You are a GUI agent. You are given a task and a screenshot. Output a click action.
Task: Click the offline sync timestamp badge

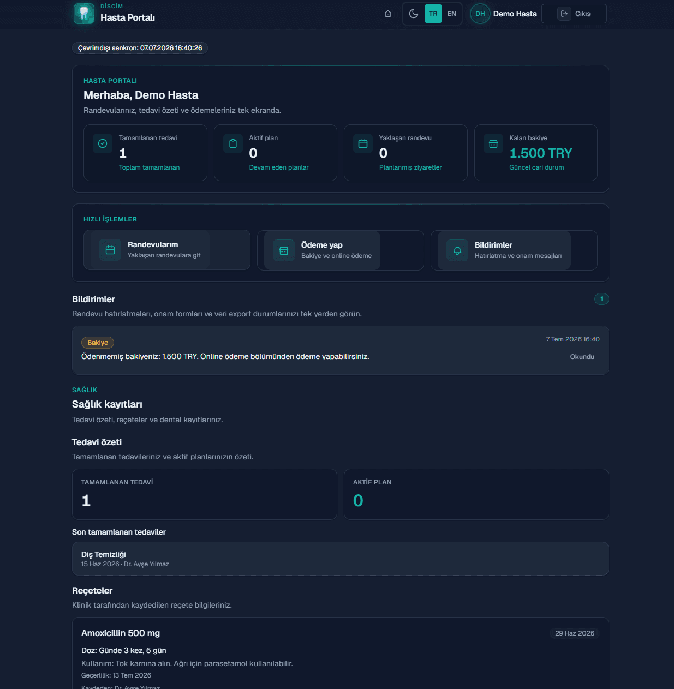[x=140, y=48]
